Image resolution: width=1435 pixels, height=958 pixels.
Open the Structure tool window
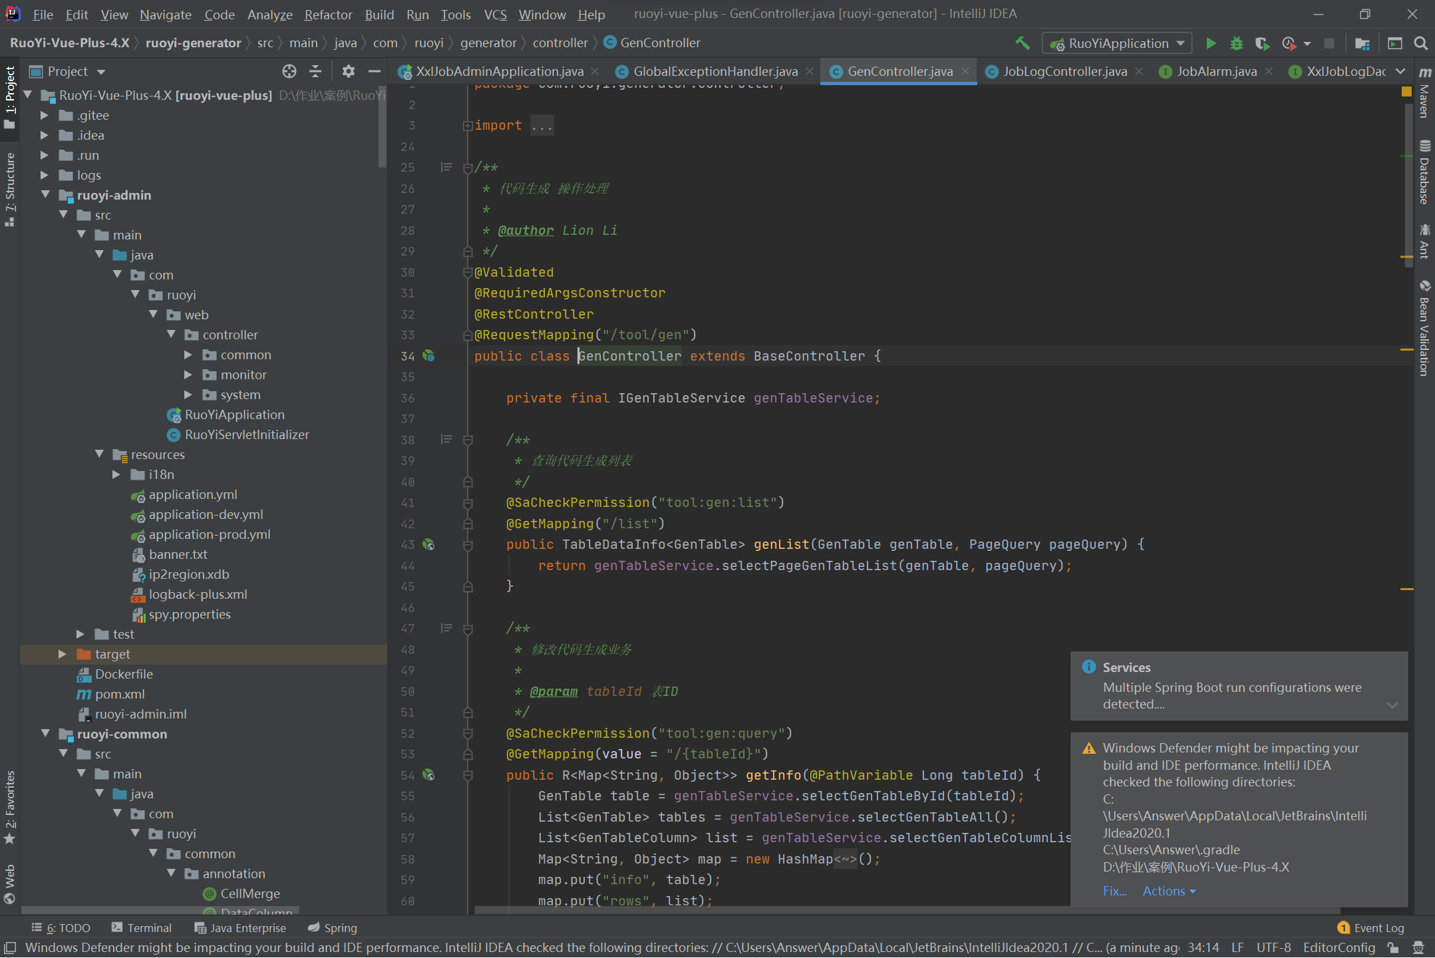click(x=10, y=189)
